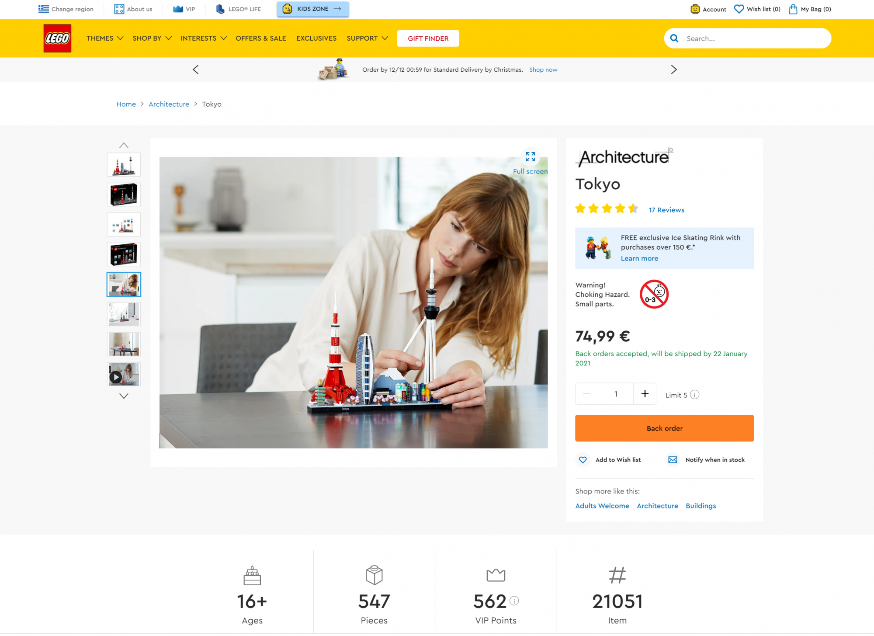The image size is (874, 636).
Task: Select sixth thumbnail of model on shelf
Action: click(124, 314)
